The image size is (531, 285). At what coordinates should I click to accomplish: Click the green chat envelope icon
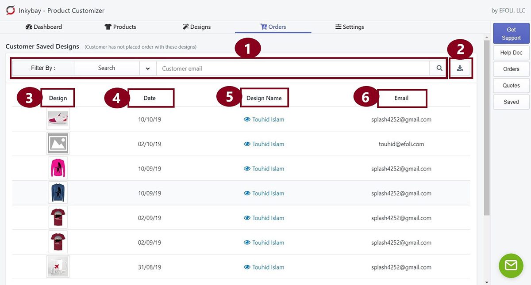(511, 266)
